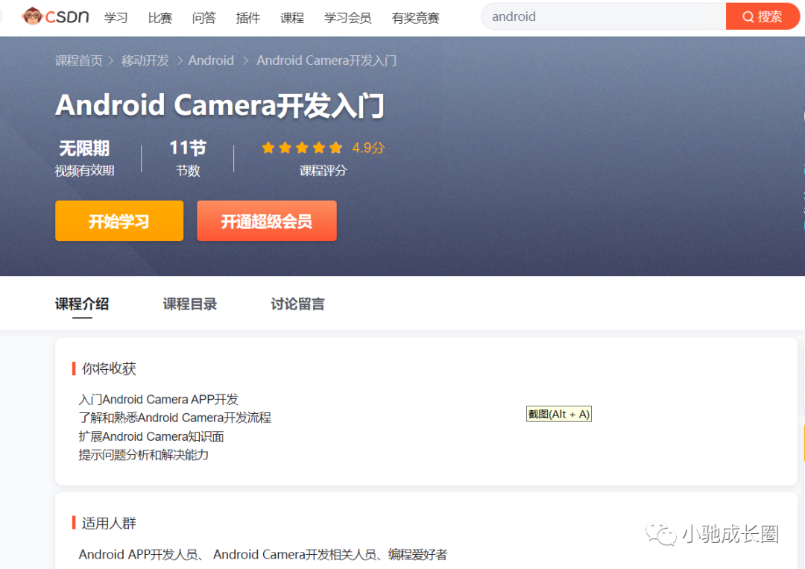Click the line 了解和熟悉Android Camera开发流程

[x=175, y=418]
